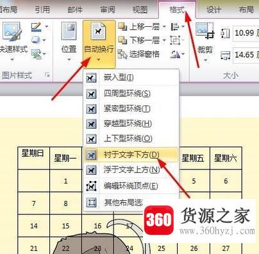
Task: Click the 裁剪 crop tool
Action: click(x=205, y=37)
